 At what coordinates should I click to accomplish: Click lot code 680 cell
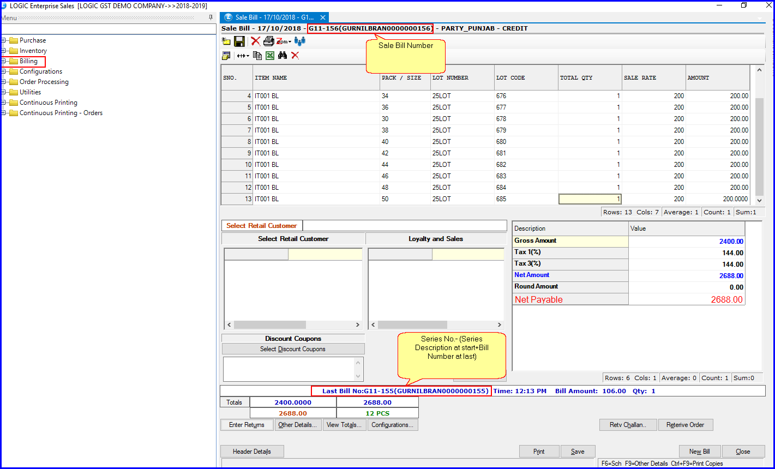click(526, 142)
